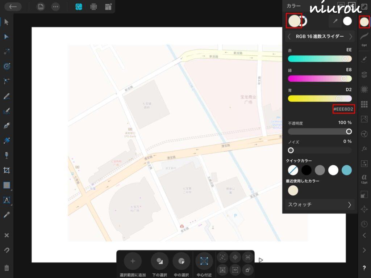Expand the スウォッチ swatches section
Screen dimensions: 371x278
click(320, 205)
